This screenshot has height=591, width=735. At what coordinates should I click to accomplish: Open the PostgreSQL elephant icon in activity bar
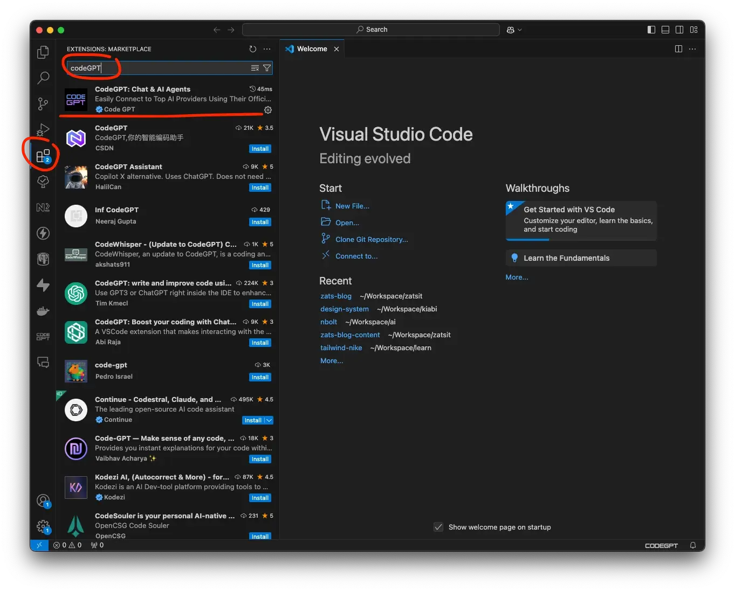43,259
